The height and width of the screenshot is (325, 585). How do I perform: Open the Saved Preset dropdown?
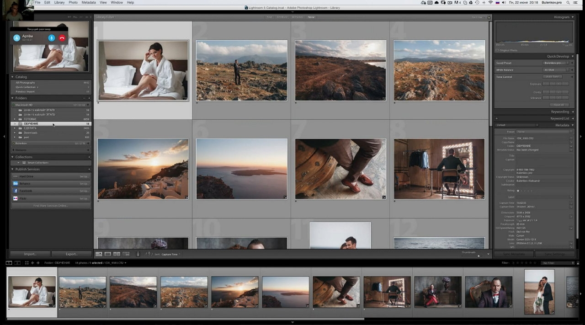pos(555,63)
